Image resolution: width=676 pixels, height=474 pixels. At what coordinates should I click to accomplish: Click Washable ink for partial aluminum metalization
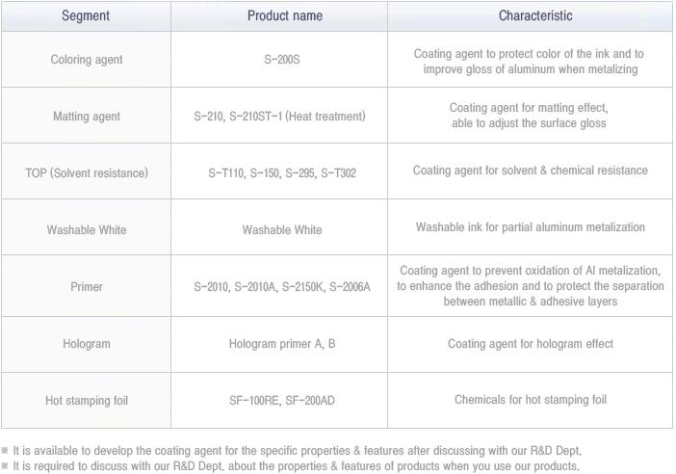click(x=531, y=226)
